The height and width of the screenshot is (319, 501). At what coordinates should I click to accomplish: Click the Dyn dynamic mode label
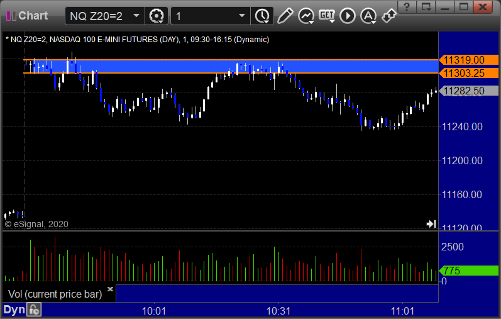[14, 310]
